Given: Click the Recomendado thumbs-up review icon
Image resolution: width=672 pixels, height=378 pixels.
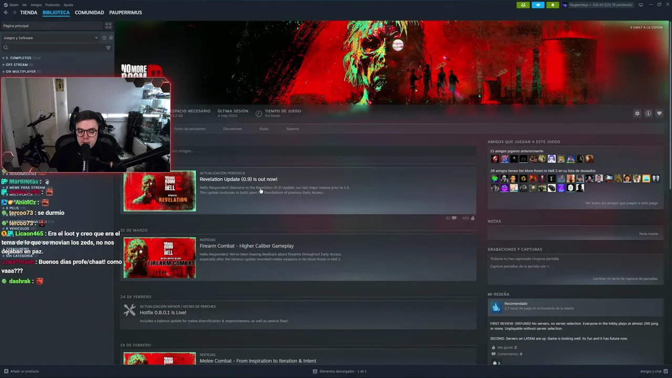Looking at the screenshot, I should coord(496,307).
